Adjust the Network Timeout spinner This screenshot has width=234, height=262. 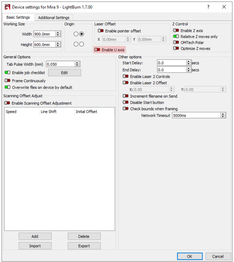tap(223, 115)
